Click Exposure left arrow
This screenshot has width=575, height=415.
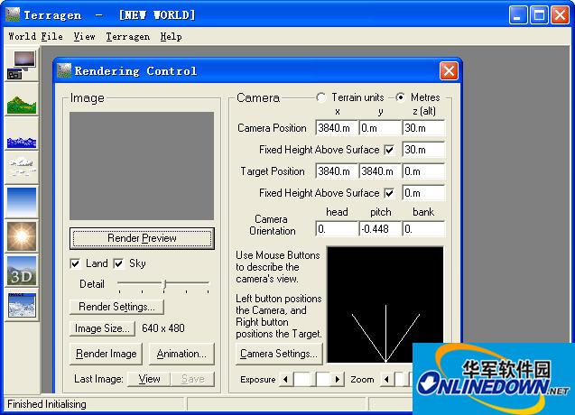pyautogui.click(x=285, y=380)
